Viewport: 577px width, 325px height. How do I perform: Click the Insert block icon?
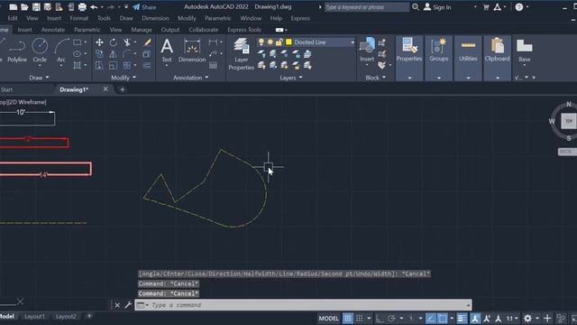[367, 51]
